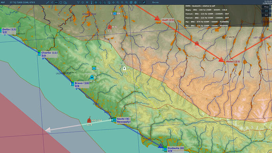272x153 pixels.
Task: Click the Hip BRA 070 FLANKING line
Action: click(207, 22)
